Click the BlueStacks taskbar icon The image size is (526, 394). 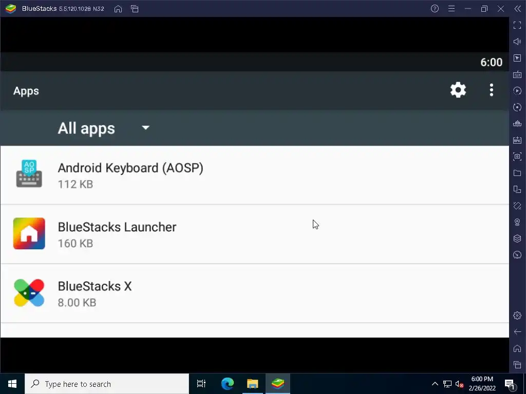278,384
